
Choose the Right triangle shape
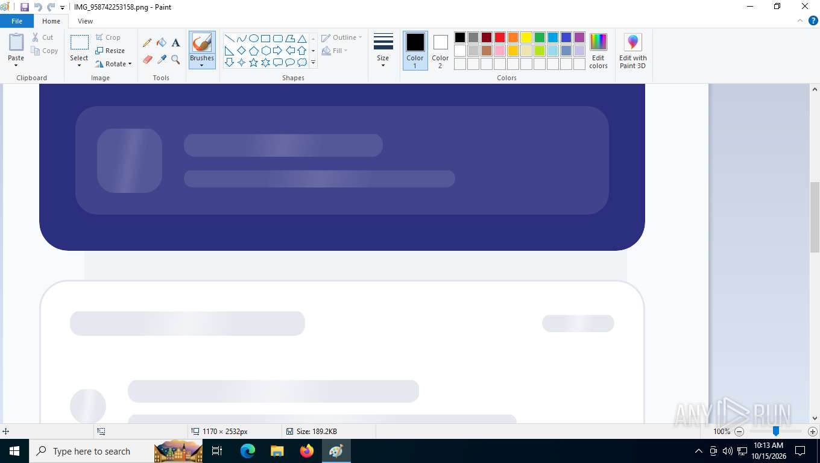click(230, 51)
